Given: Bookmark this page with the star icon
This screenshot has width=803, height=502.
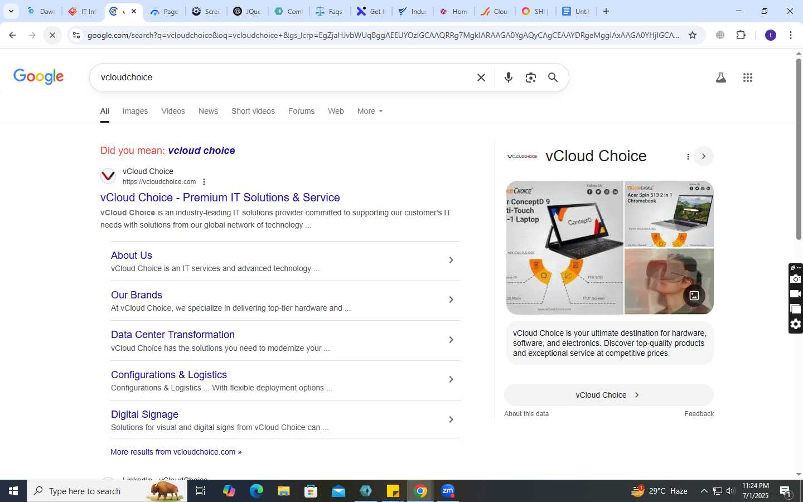Looking at the screenshot, I should (x=693, y=35).
